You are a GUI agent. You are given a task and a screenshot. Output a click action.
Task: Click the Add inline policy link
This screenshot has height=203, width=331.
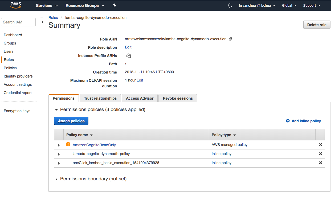point(306,121)
